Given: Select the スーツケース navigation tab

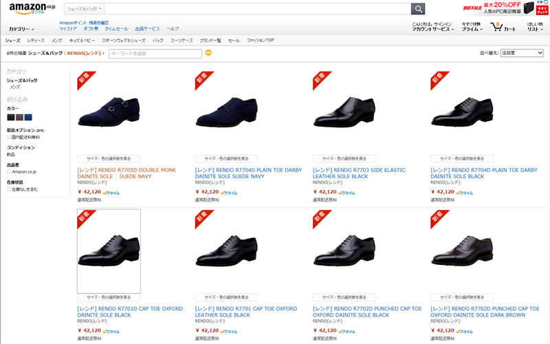Looking at the screenshot, I should pos(181,41).
